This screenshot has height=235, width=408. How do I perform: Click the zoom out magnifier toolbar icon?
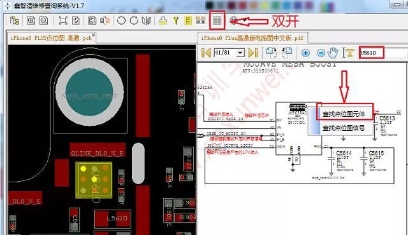44,20
